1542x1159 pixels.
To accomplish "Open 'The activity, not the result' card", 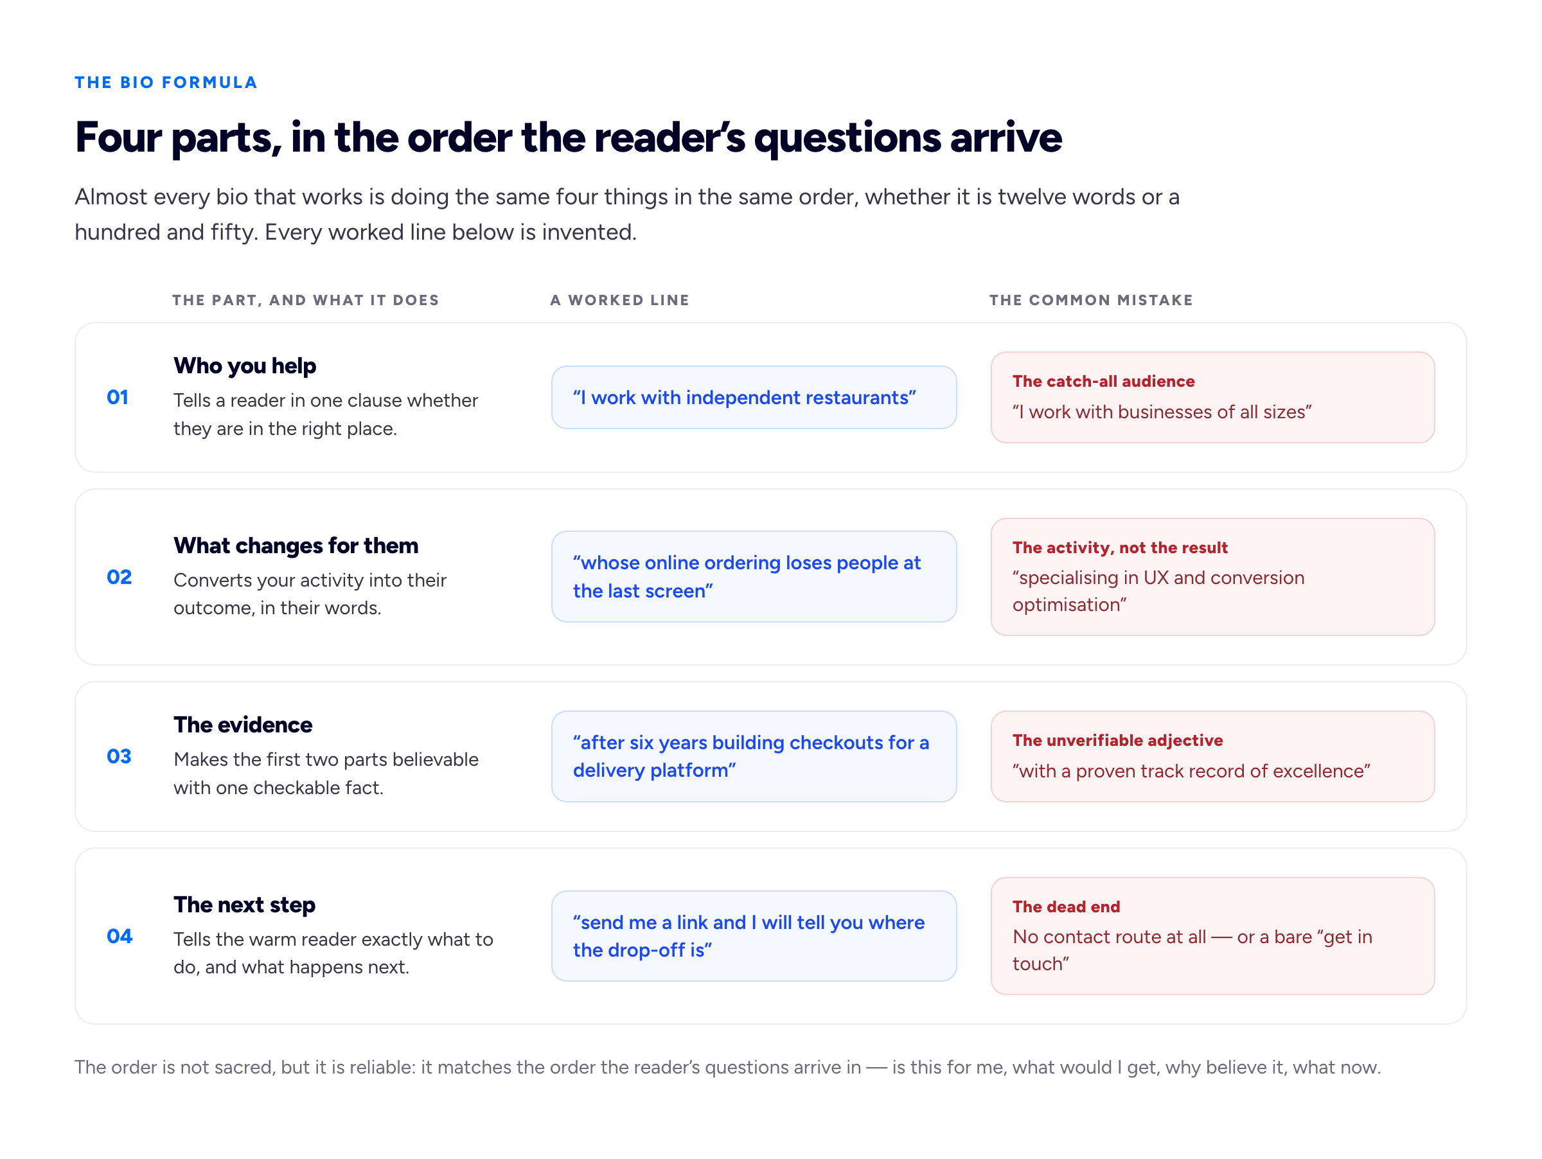I will (x=1212, y=576).
